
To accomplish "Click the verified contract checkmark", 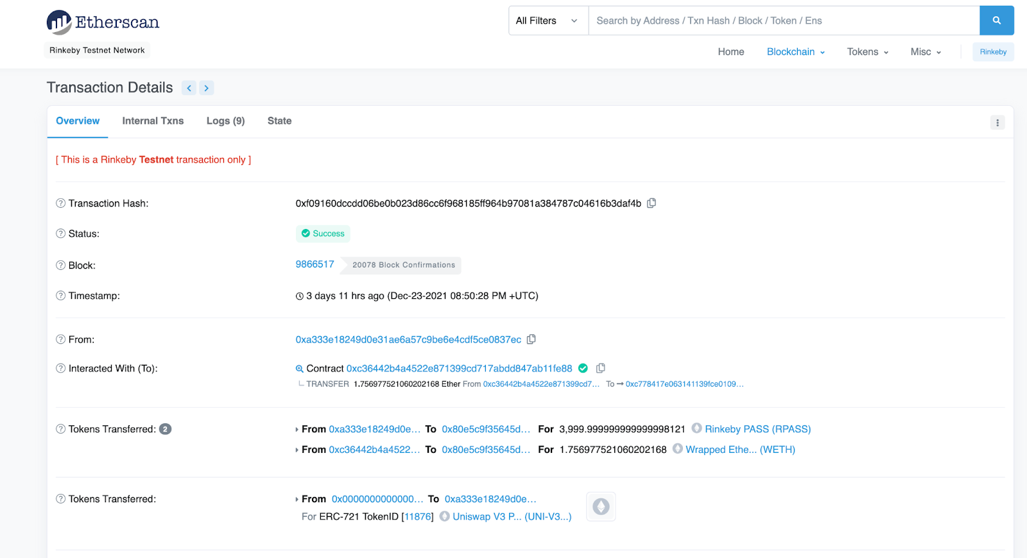I will click(583, 368).
